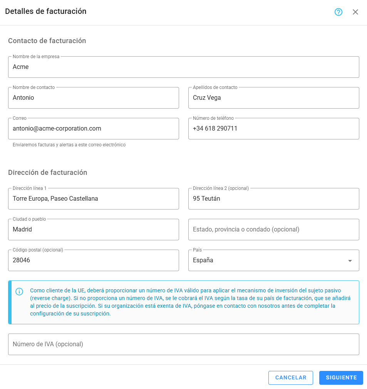Click the Nombre de la empresa field
The height and width of the screenshot is (389, 367).
(184, 67)
